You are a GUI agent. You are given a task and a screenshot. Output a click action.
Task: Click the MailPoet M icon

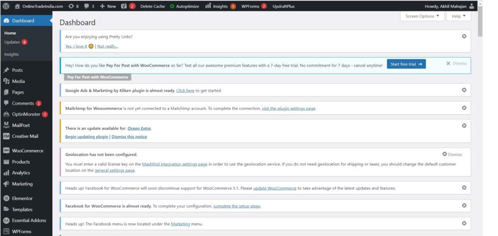point(6,125)
